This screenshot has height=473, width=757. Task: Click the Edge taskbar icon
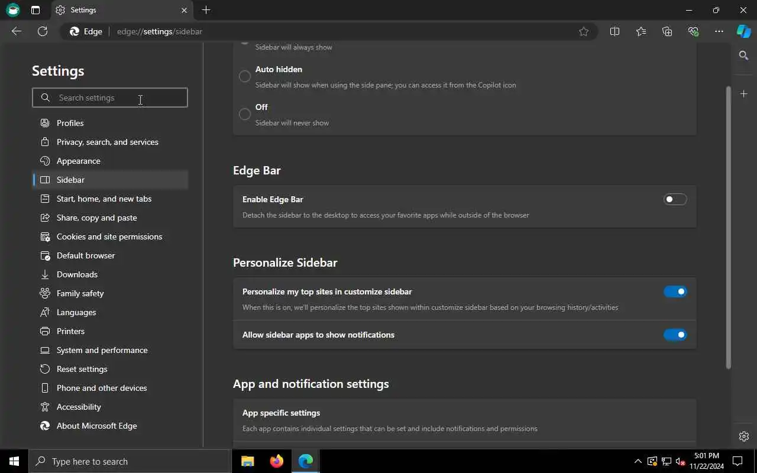(306, 461)
